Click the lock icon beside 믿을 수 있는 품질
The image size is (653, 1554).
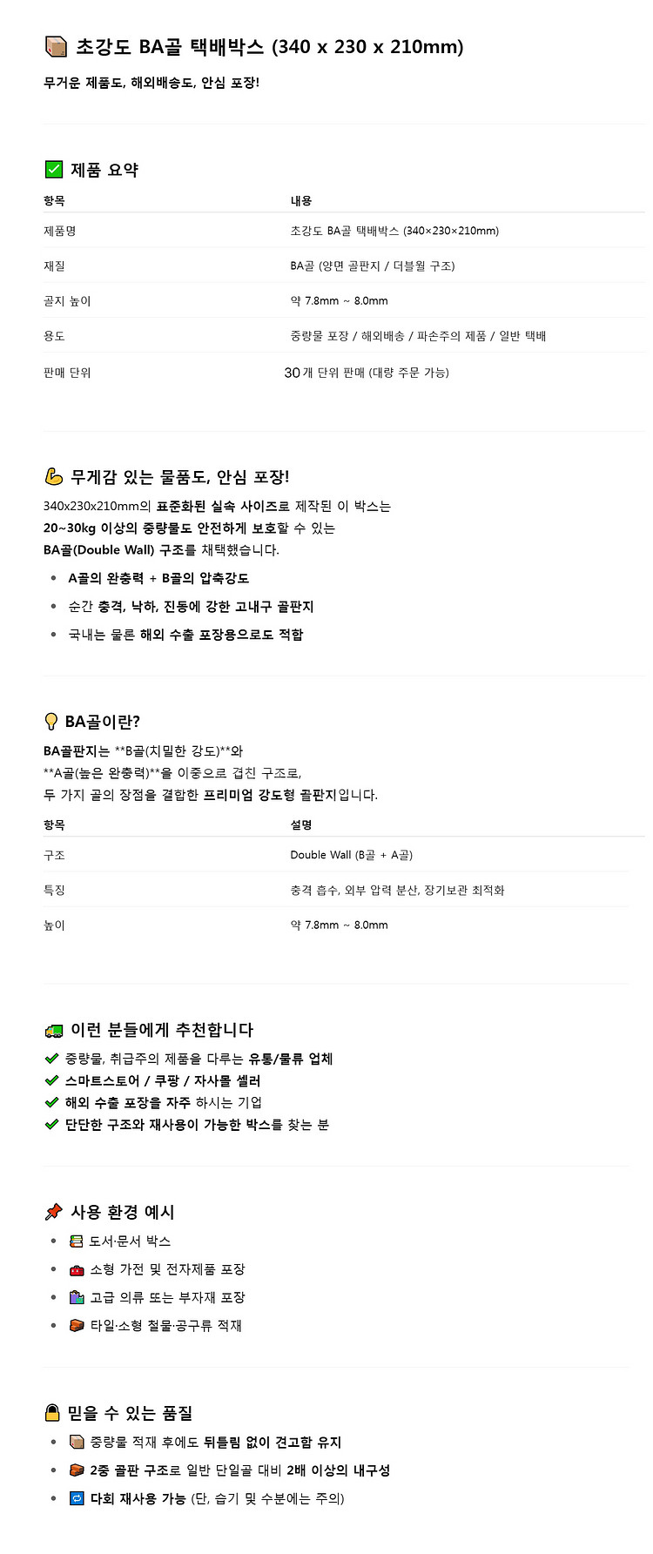coord(52,1413)
